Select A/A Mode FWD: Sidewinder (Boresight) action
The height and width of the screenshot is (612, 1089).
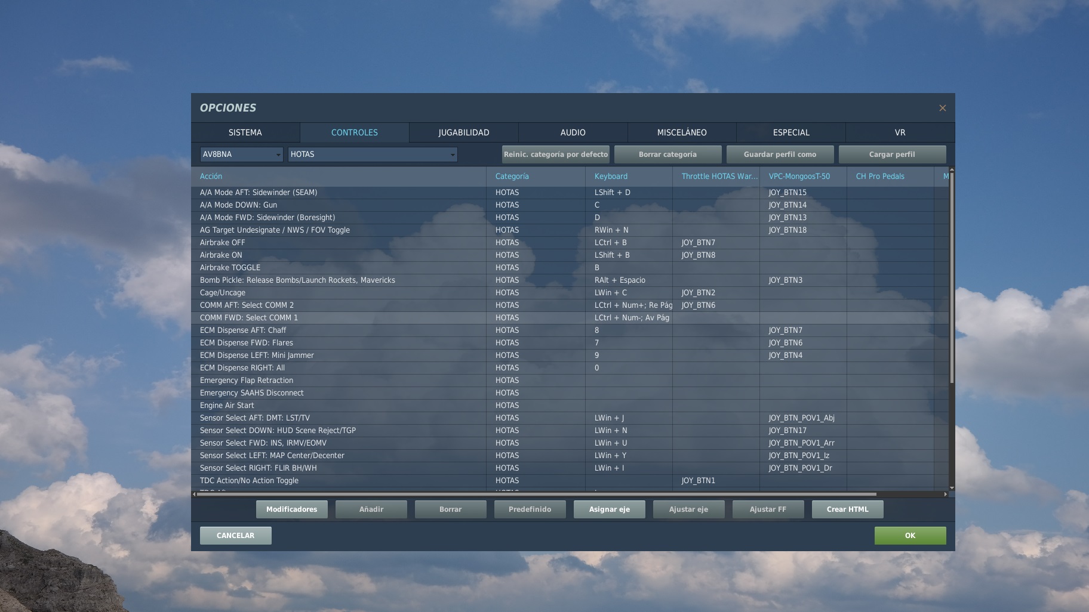pos(570,218)
